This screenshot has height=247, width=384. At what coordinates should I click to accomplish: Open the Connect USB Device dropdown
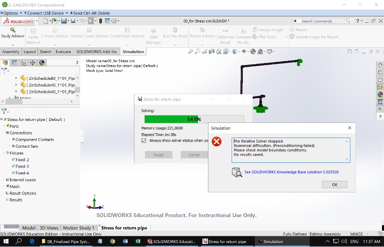point(67,13)
